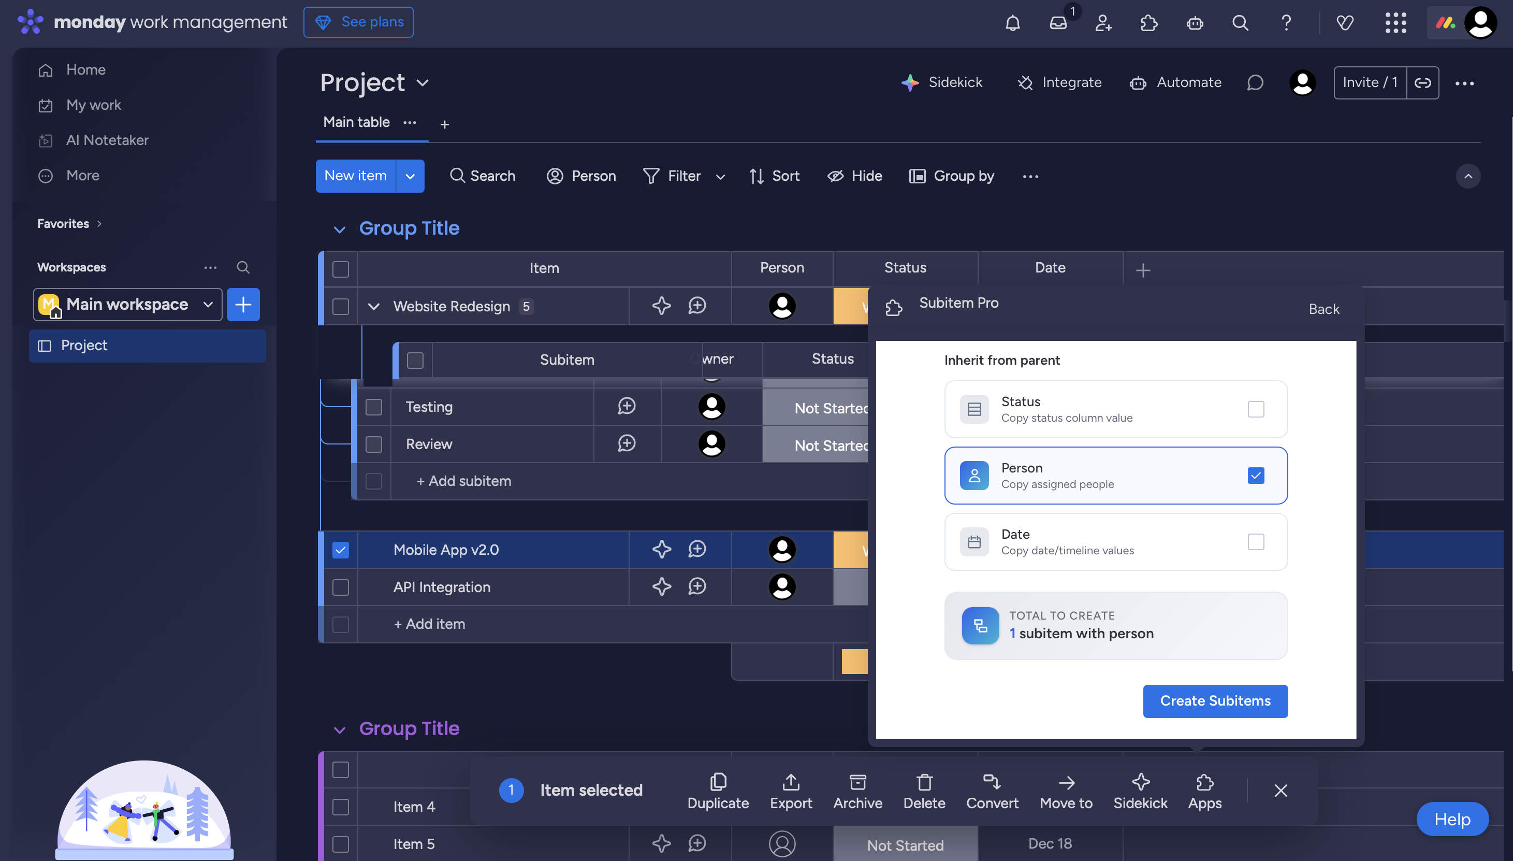Enable the Status inherit checkbox

pyautogui.click(x=1255, y=409)
